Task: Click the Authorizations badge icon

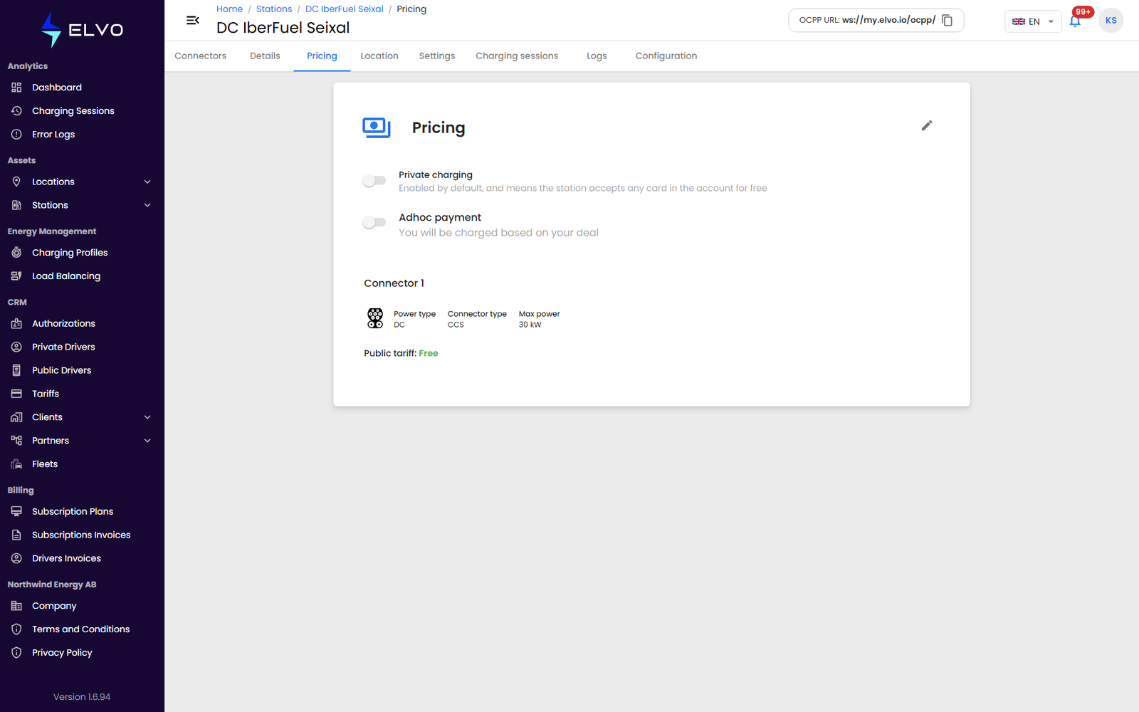Action: click(x=16, y=323)
